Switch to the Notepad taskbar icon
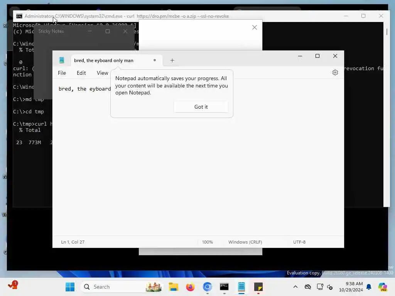Viewport: 395px width, 296px height. [241, 287]
